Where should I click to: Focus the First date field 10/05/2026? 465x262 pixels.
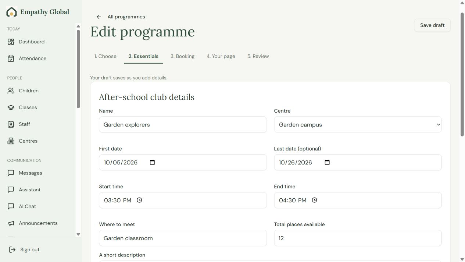click(183, 162)
